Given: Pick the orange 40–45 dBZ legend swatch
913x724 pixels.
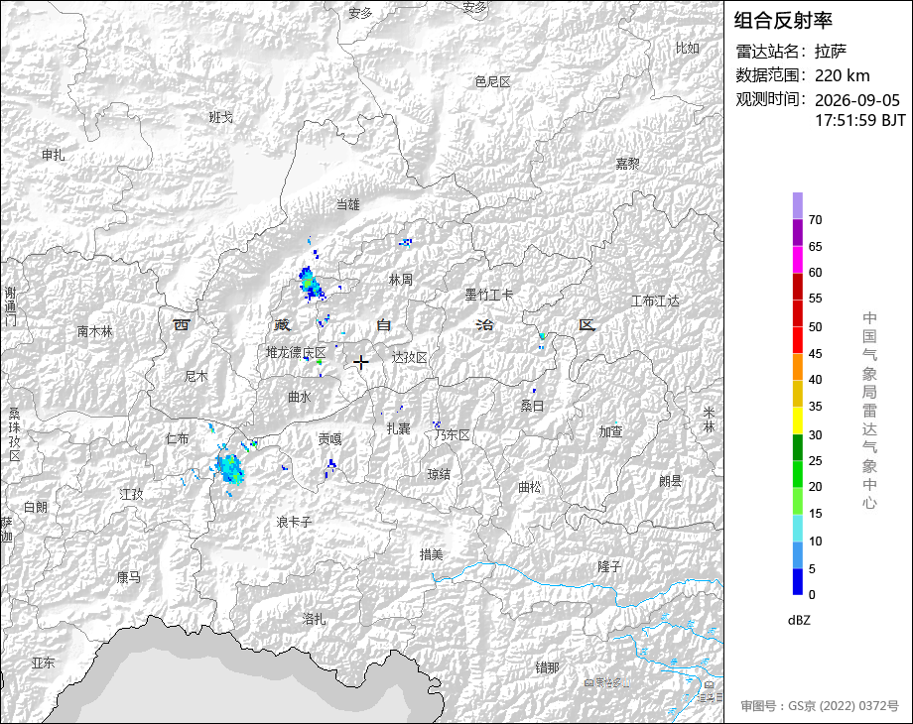Looking at the screenshot, I should [x=797, y=367].
